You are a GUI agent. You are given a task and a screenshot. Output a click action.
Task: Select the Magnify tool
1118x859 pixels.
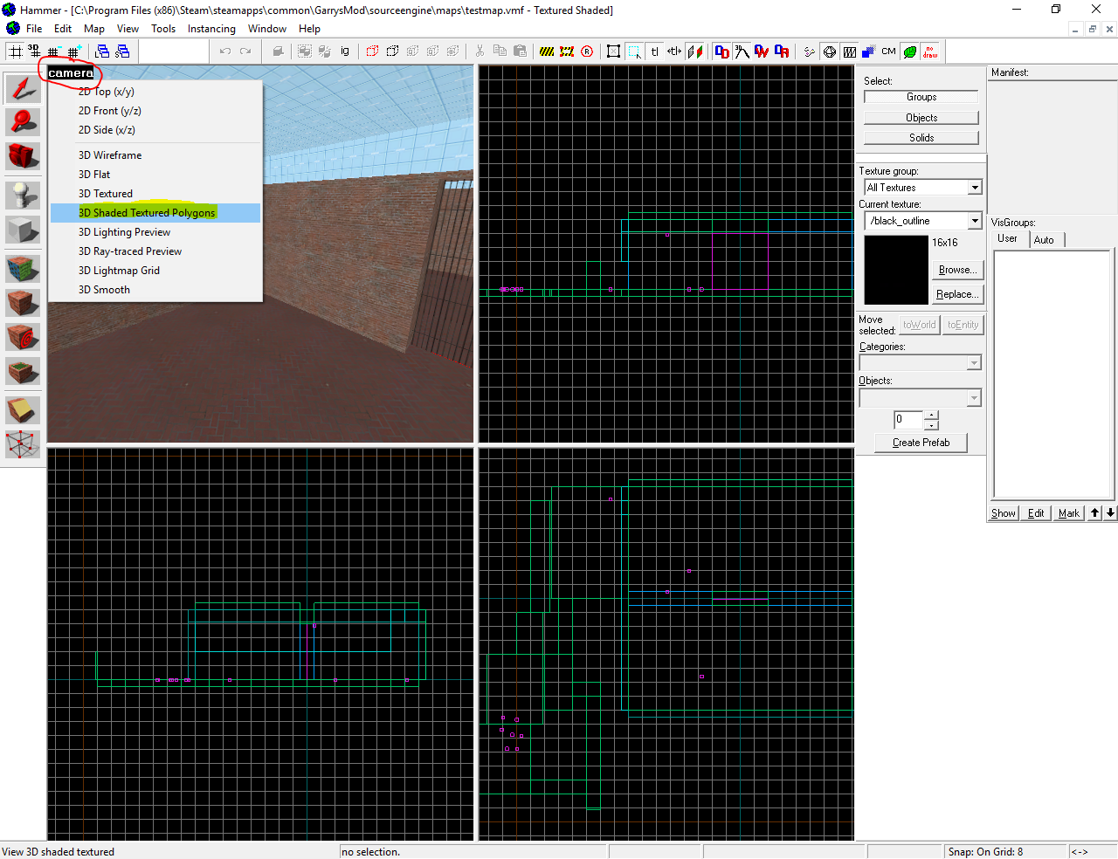coord(23,122)
